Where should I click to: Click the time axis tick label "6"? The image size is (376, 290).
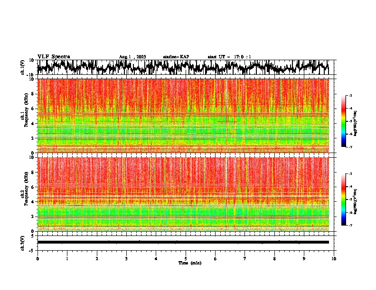pyautogui.click(x=215, y=259)
